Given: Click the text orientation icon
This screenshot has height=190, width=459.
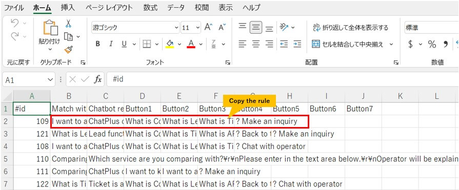Looking at the screenshot, I should pyautogui.click(x=284, y=28).
